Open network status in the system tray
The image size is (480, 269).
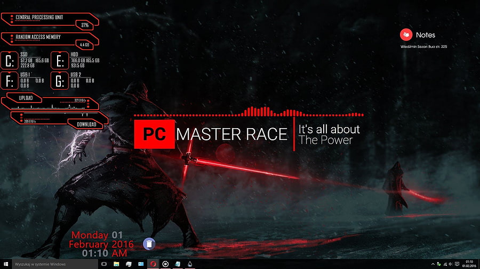click(x=445, y=264)
